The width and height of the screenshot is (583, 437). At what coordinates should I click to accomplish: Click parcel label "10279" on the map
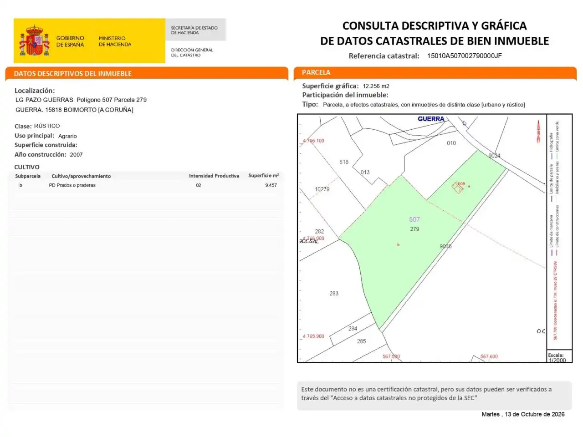pos(322,189)
